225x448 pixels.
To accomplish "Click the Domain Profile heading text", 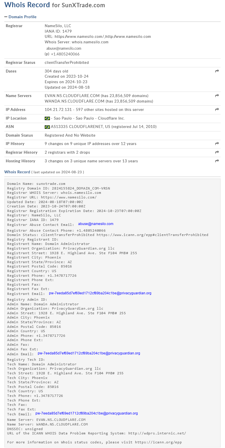I will pyautogui.click(x=22, y=17).
